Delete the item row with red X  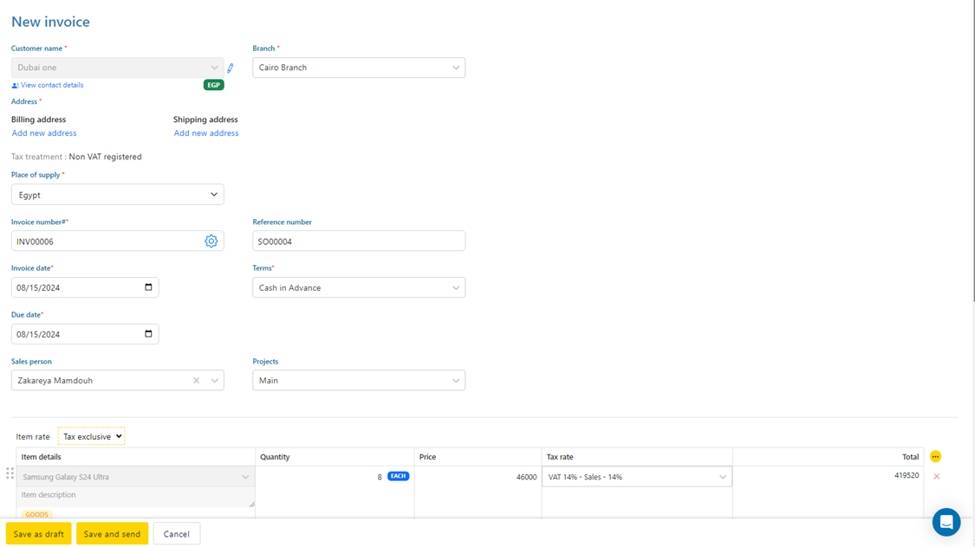(936, 477)
